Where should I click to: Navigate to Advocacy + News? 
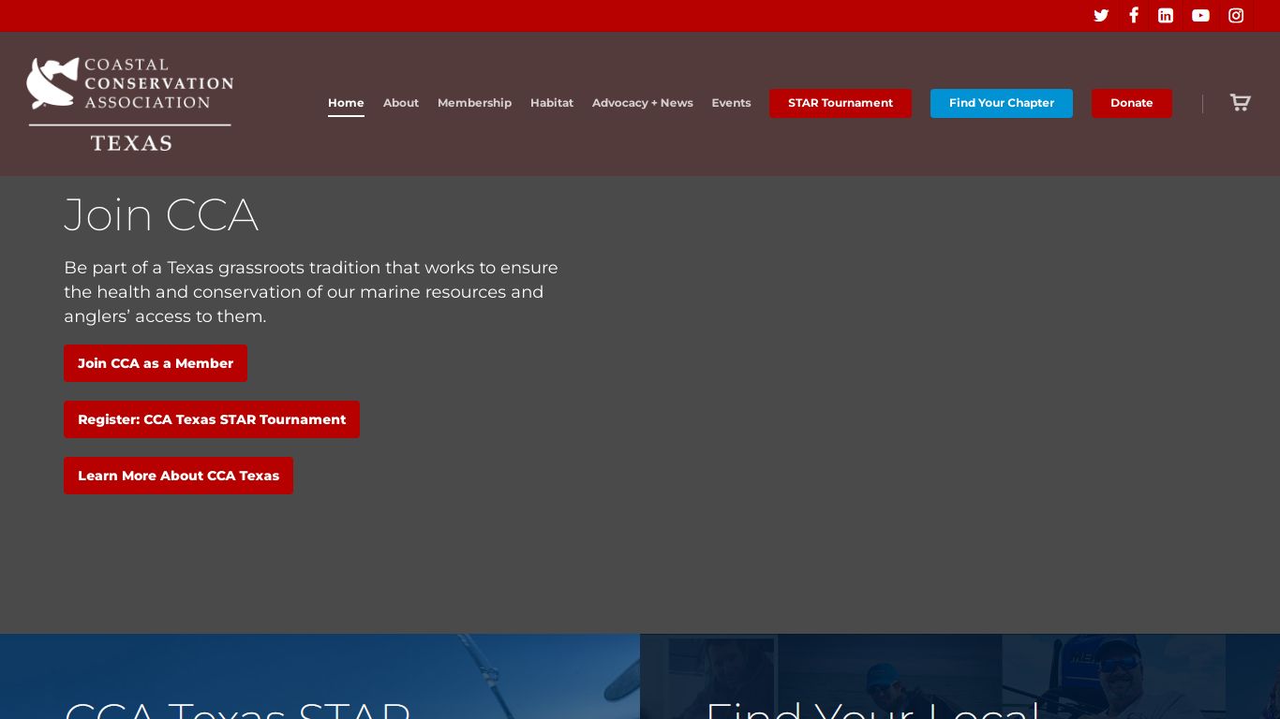[x=643, y=103]
